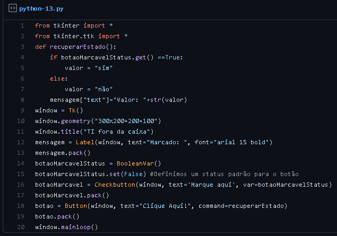
Task: Select line number 13
Action: (x=21, y=153)
